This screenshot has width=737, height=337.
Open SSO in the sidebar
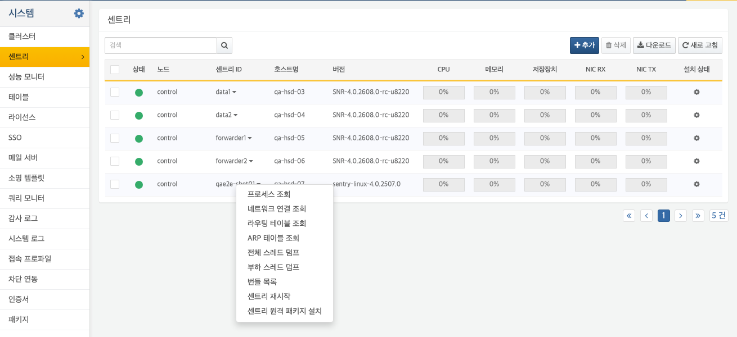coord(44,138)
